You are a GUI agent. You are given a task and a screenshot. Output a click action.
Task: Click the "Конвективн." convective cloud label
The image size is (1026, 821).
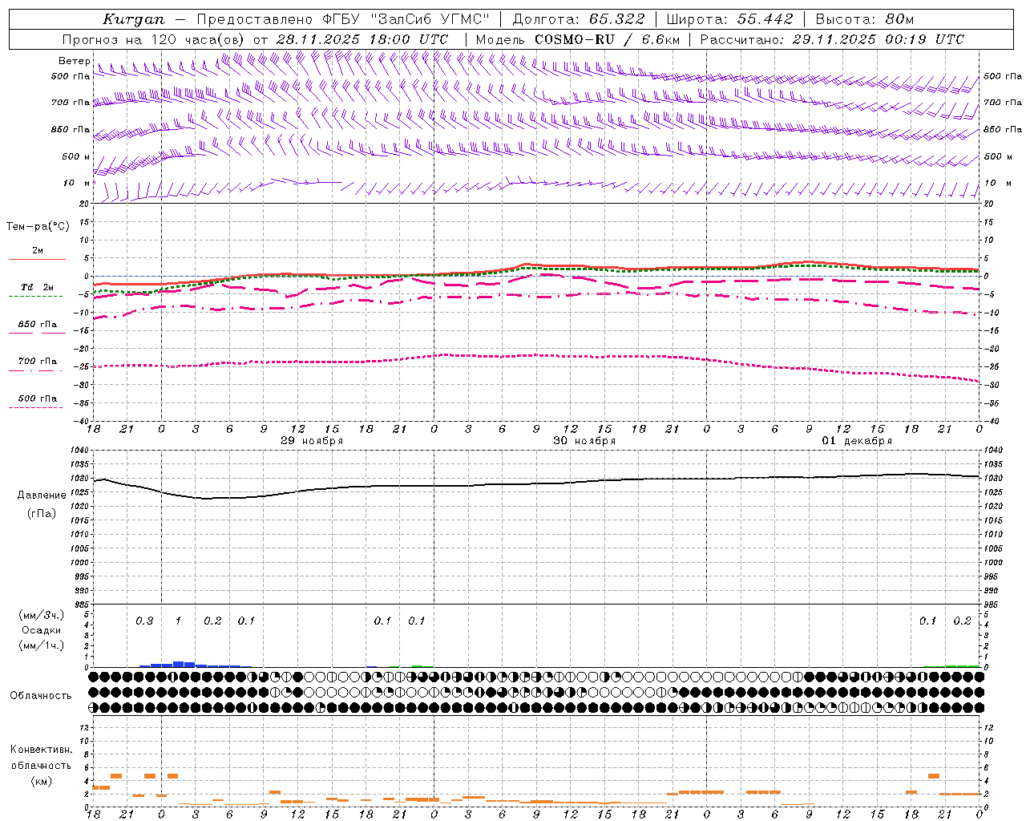pyautogui.click(x=42, y=749)
